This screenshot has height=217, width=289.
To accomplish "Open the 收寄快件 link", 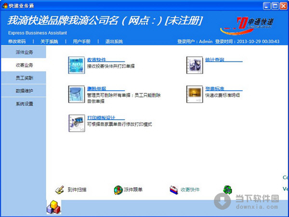I will point(97,60).
